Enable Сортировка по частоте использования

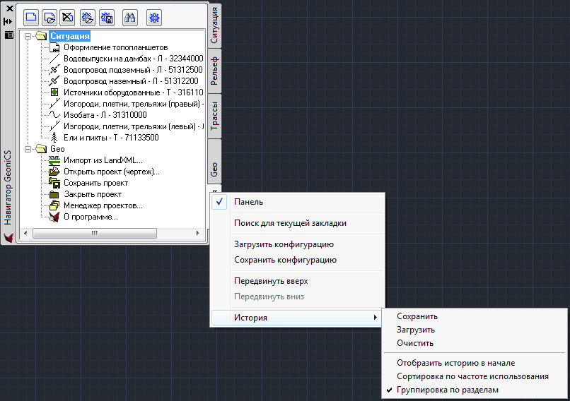click(x=472, y=376)
